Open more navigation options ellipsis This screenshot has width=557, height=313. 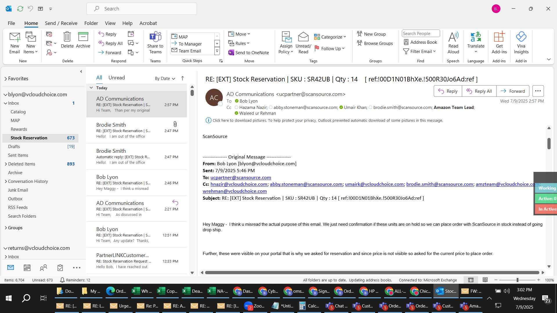tap(77, 267)
